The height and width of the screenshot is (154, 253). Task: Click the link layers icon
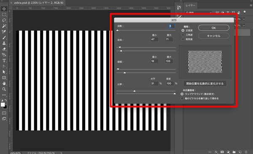[210, 152]
